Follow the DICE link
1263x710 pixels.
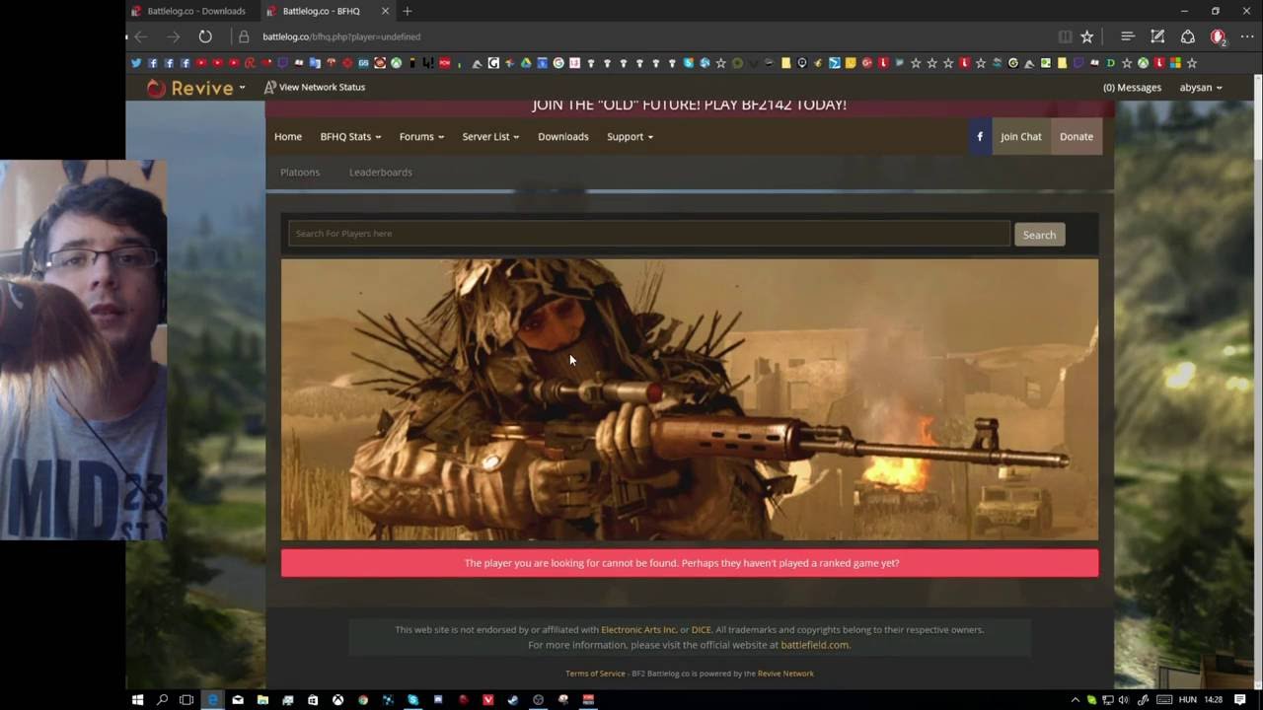click(x=702, y=629)
